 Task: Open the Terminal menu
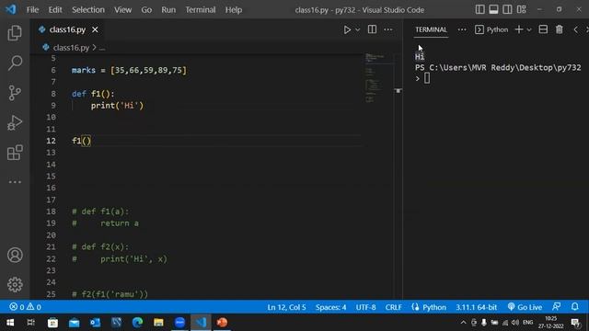(x=201, y=10)
